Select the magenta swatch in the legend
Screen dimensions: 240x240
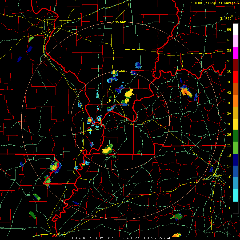[235, 53]
